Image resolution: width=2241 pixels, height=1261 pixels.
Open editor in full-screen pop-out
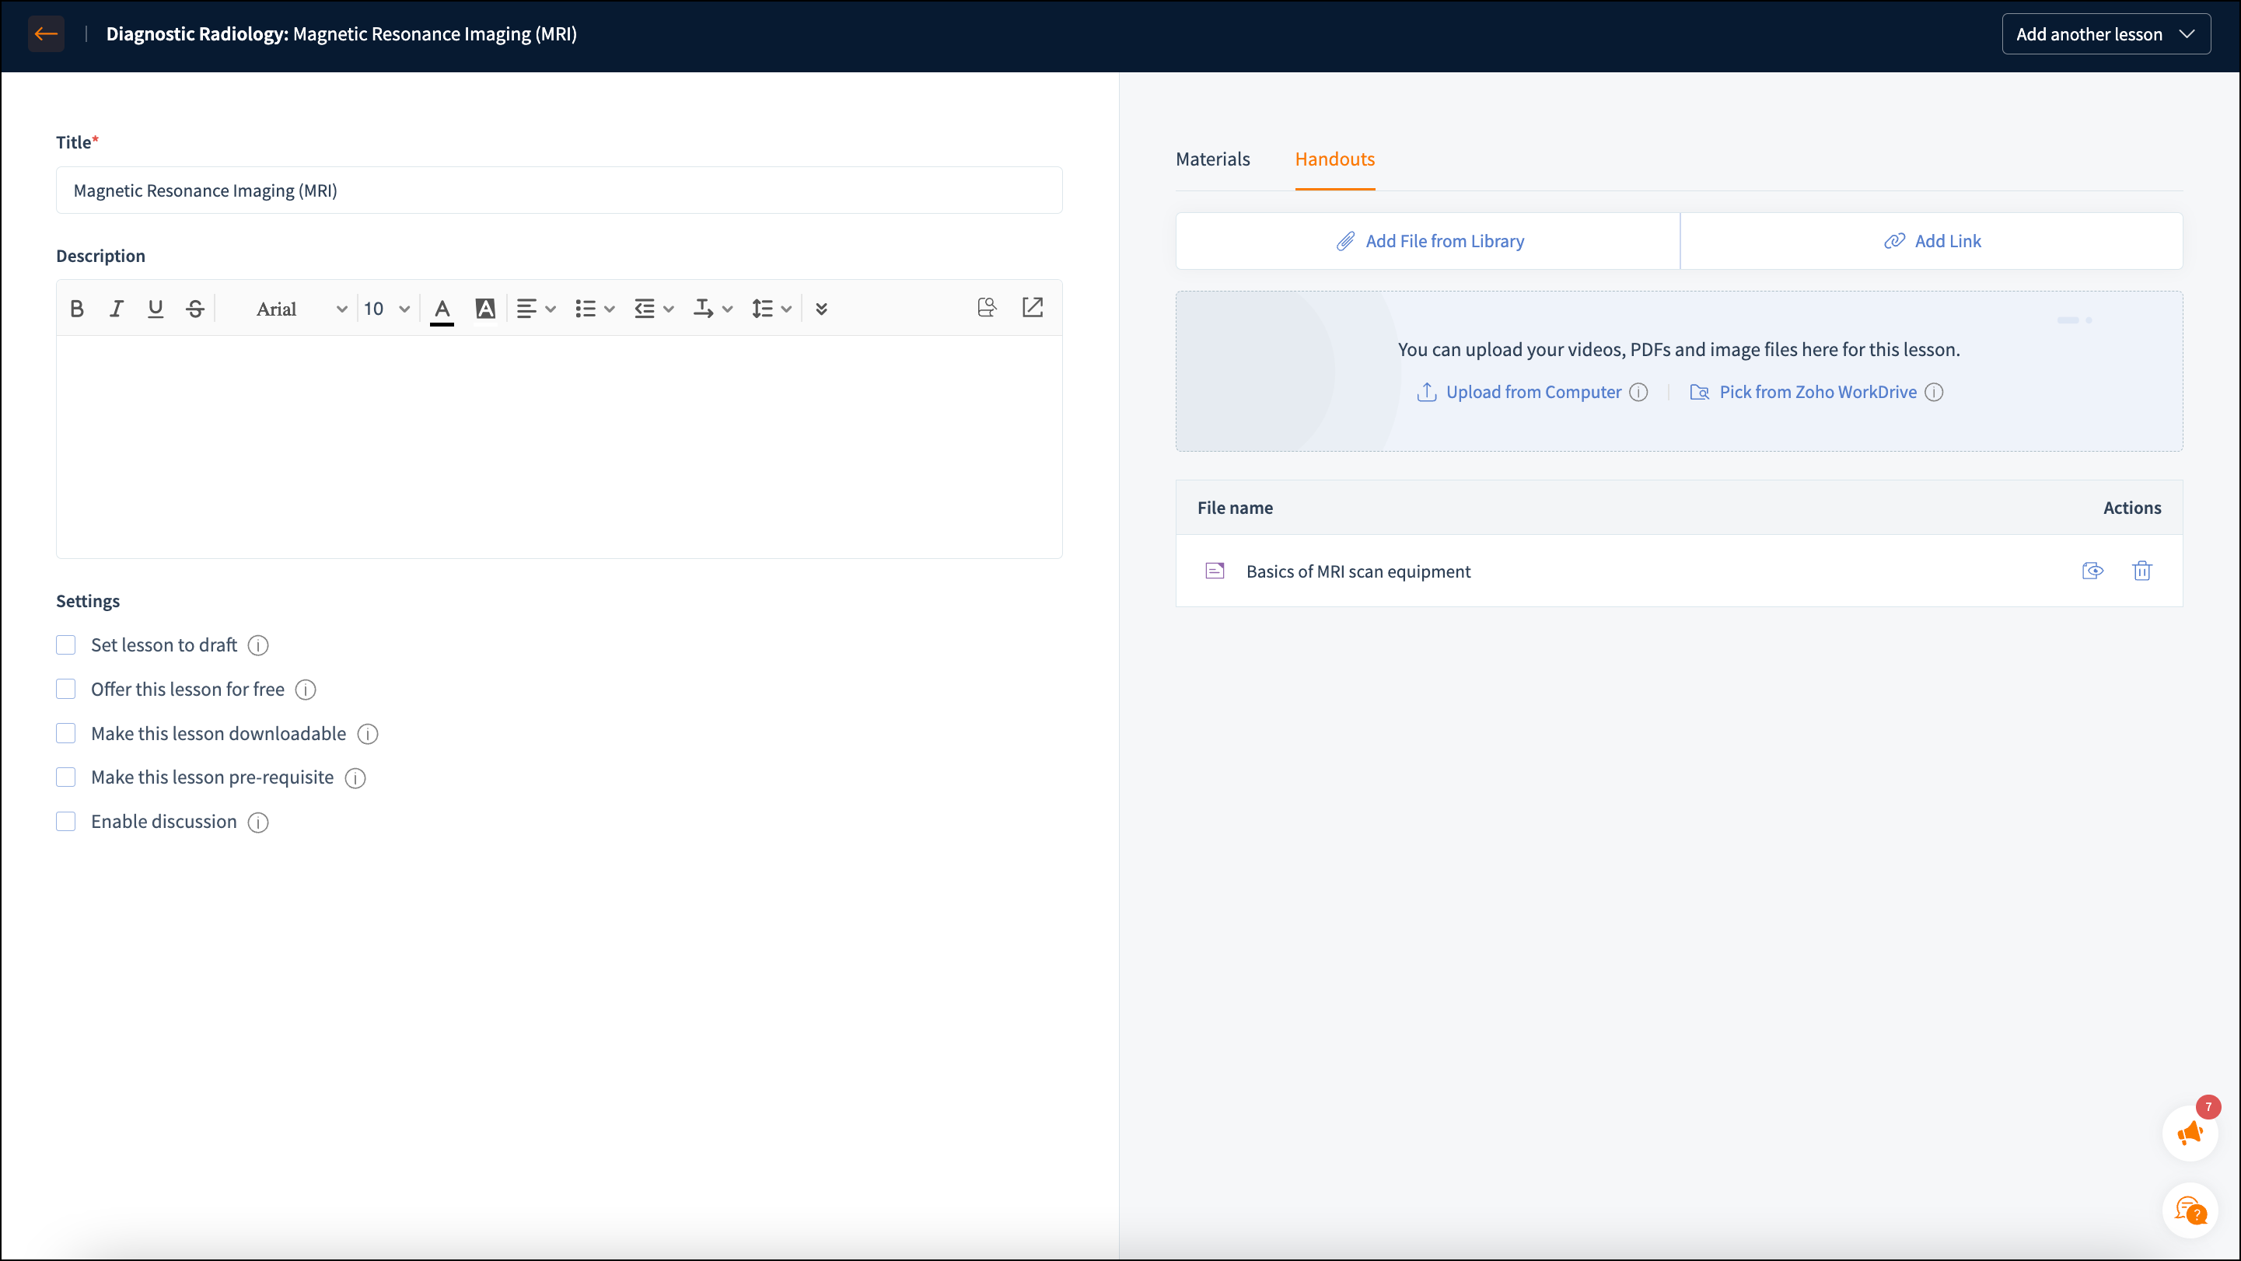(1033, 308)
